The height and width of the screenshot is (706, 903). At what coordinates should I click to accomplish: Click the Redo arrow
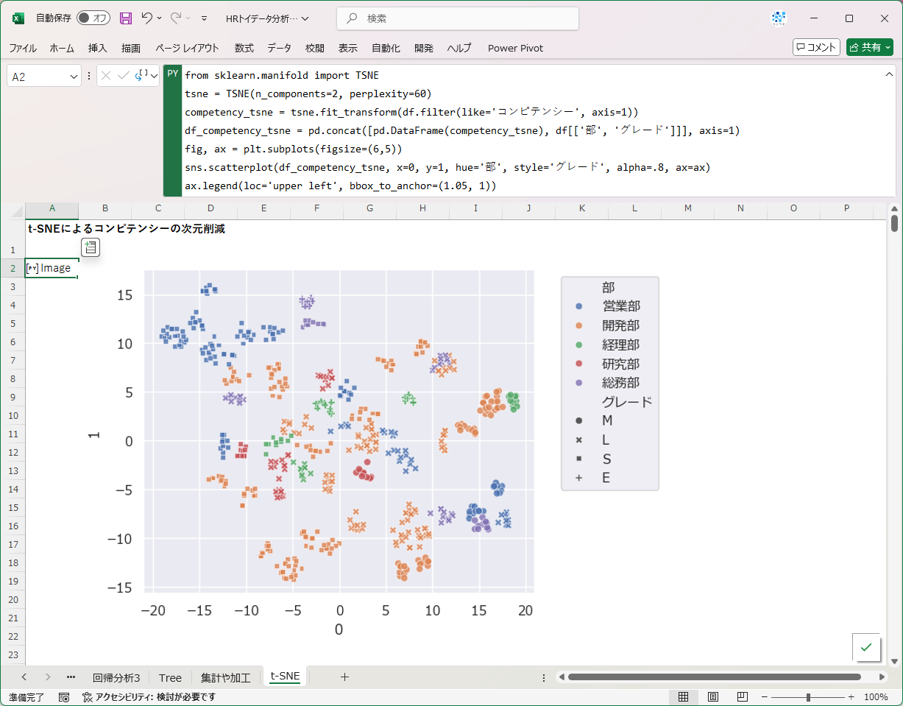(176, 18)
